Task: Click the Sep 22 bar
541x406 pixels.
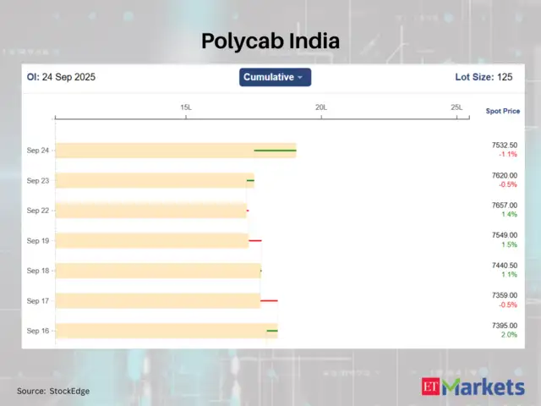Action: (x=150, y=211)
